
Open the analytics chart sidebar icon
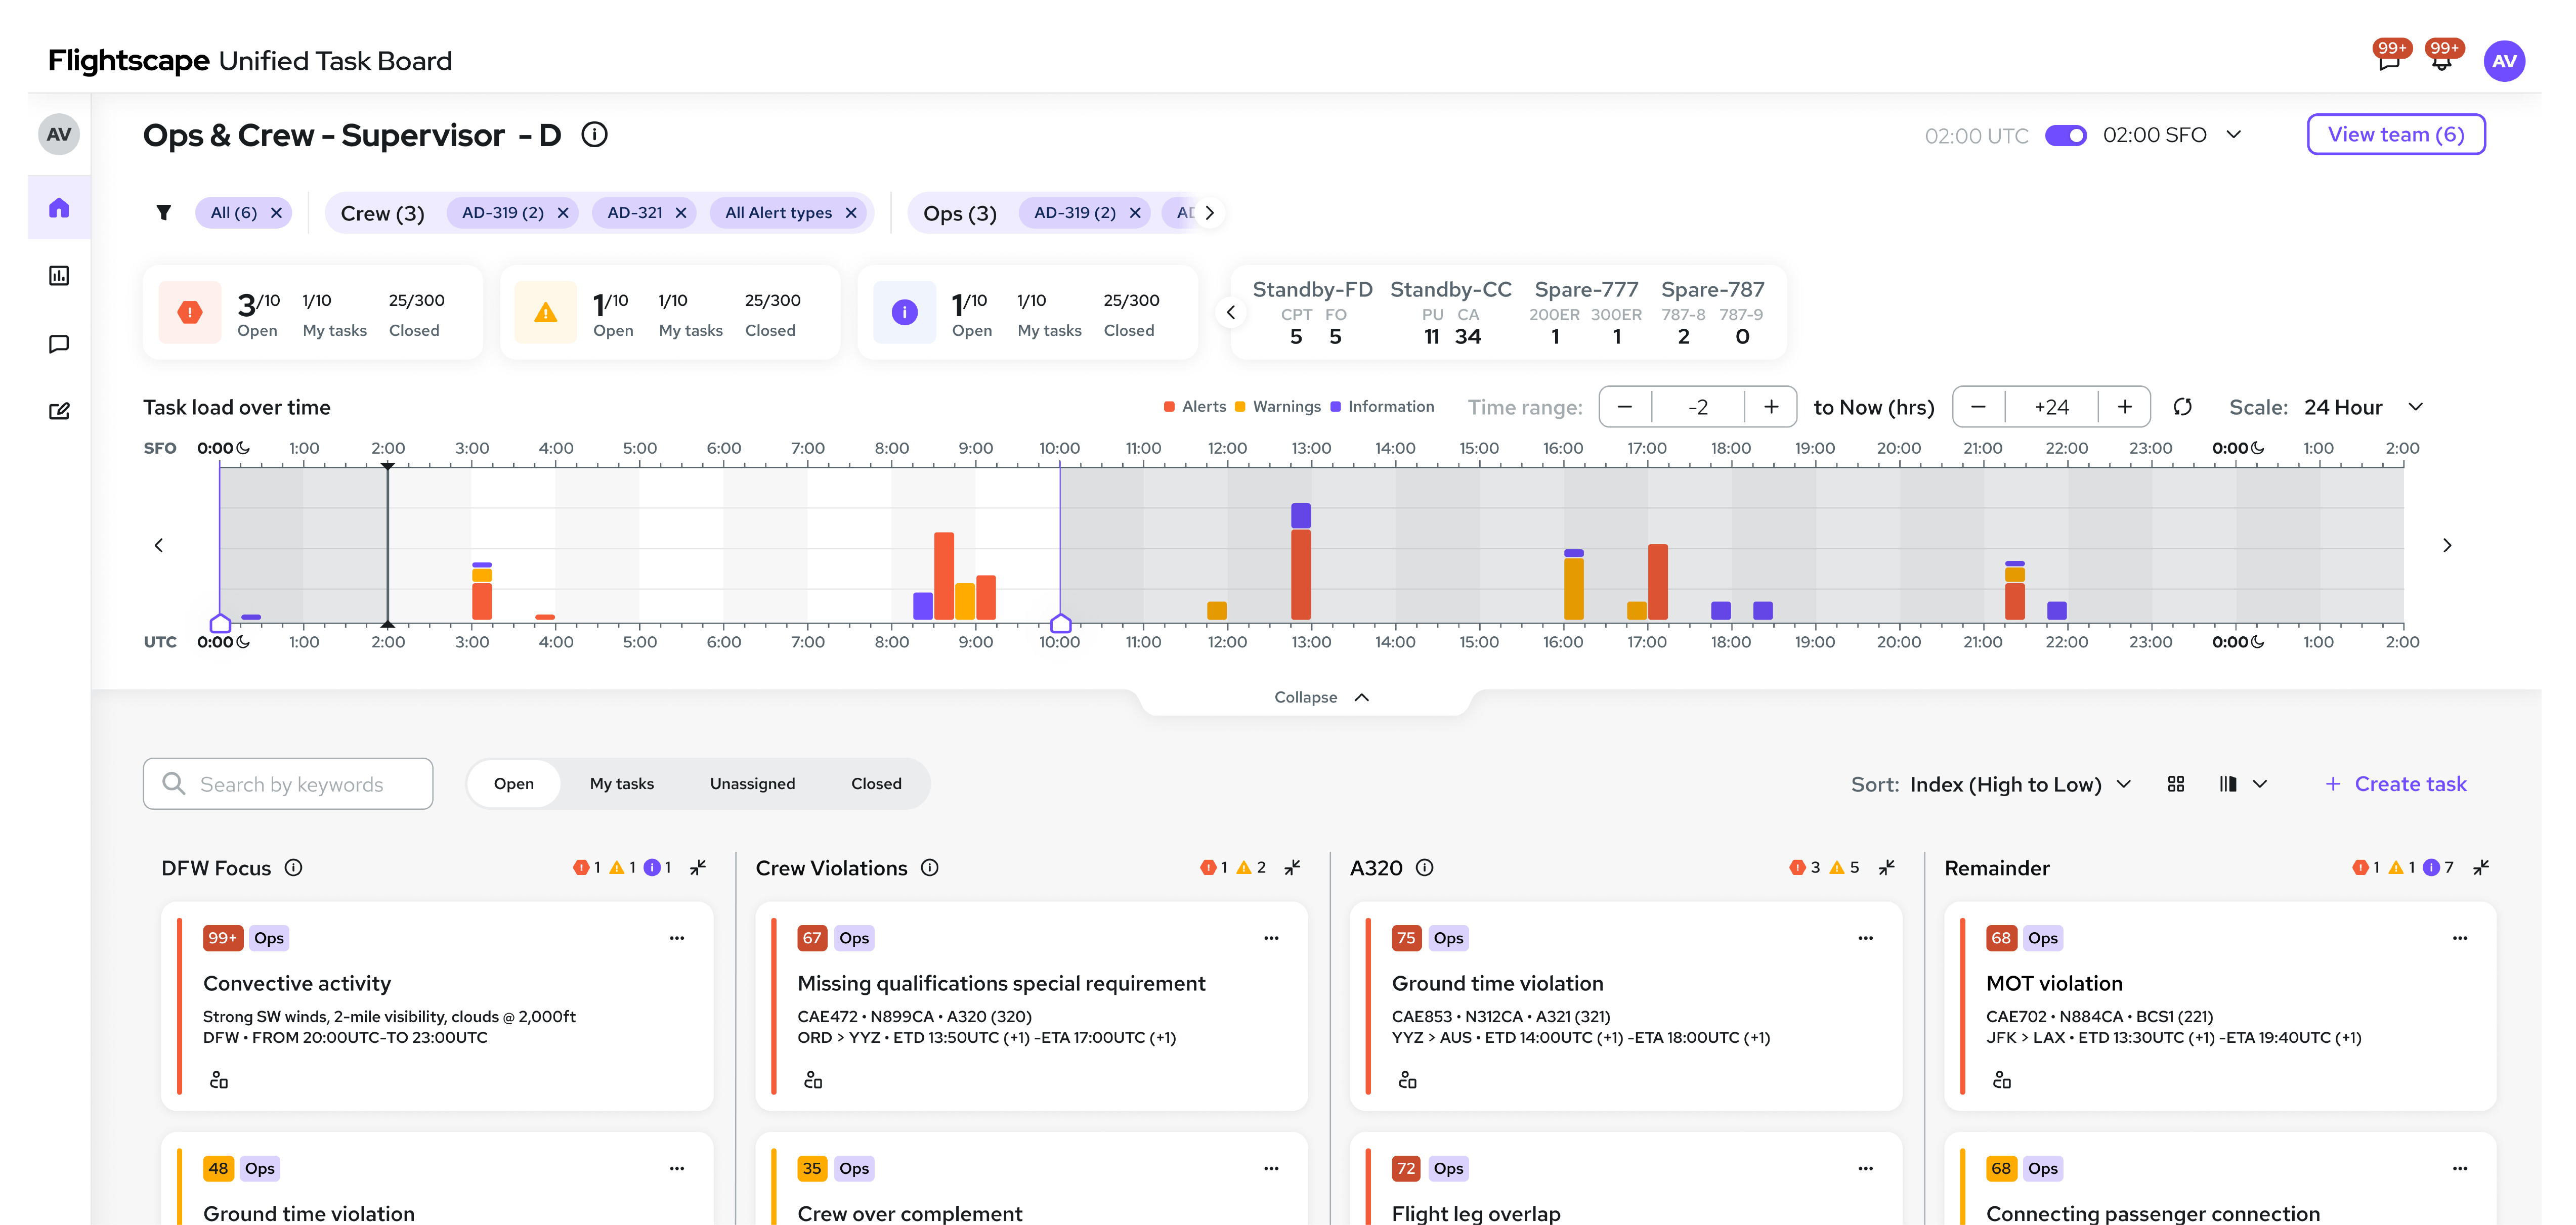coord(59,276)
